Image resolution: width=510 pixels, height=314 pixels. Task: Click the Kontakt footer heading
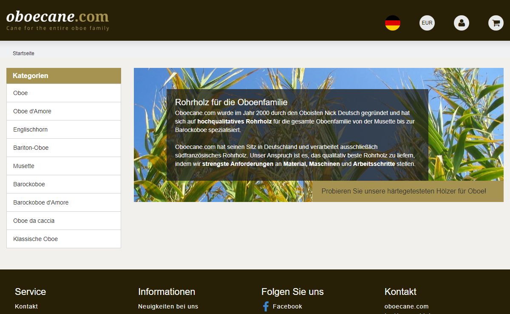point(400,292)
